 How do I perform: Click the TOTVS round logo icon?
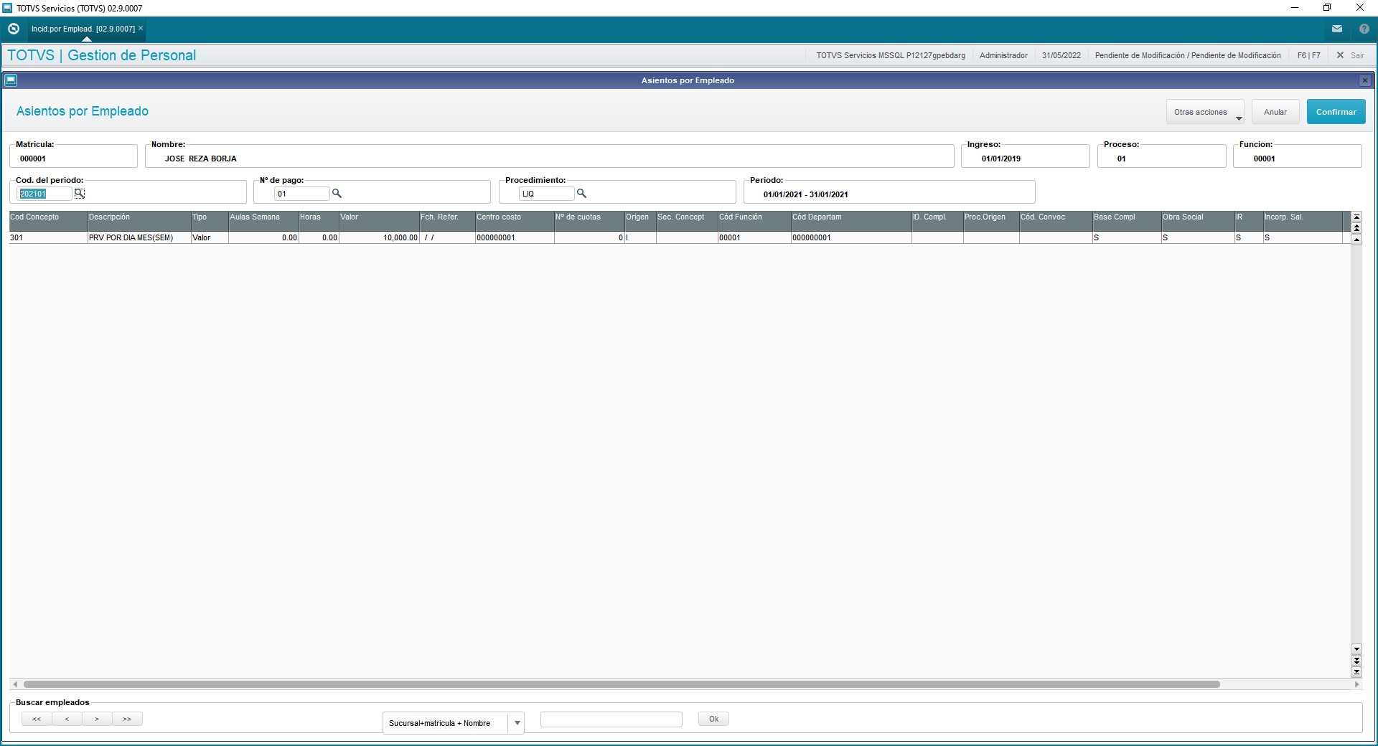[x=13, y=29]
